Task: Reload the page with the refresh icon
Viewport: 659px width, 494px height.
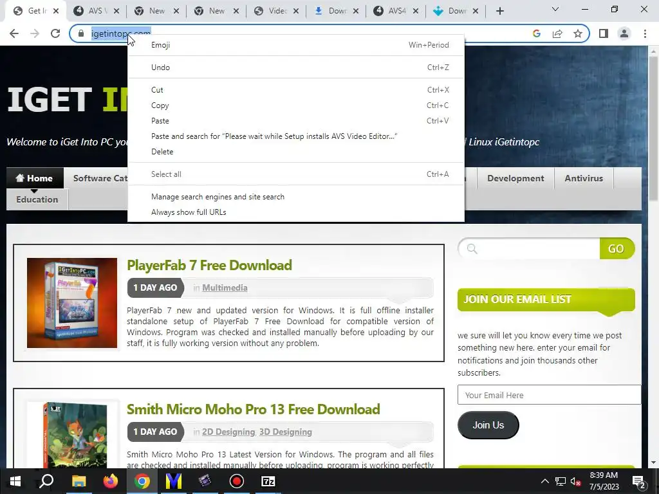Action: click(x=55, y=33)
